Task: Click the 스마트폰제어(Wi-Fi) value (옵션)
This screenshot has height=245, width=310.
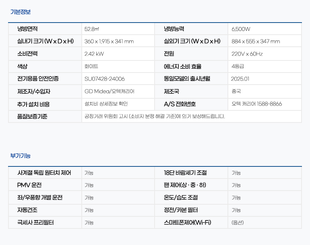Action: pyautogui.click(x=238, y=222)
